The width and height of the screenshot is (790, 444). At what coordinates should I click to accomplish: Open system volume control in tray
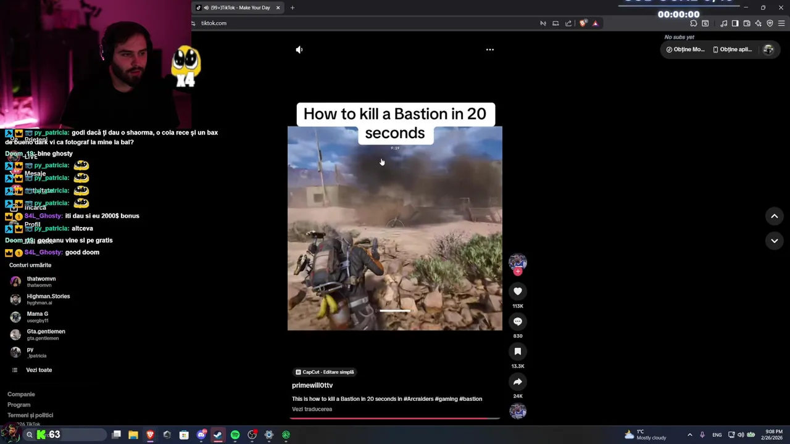pos(741,435)
